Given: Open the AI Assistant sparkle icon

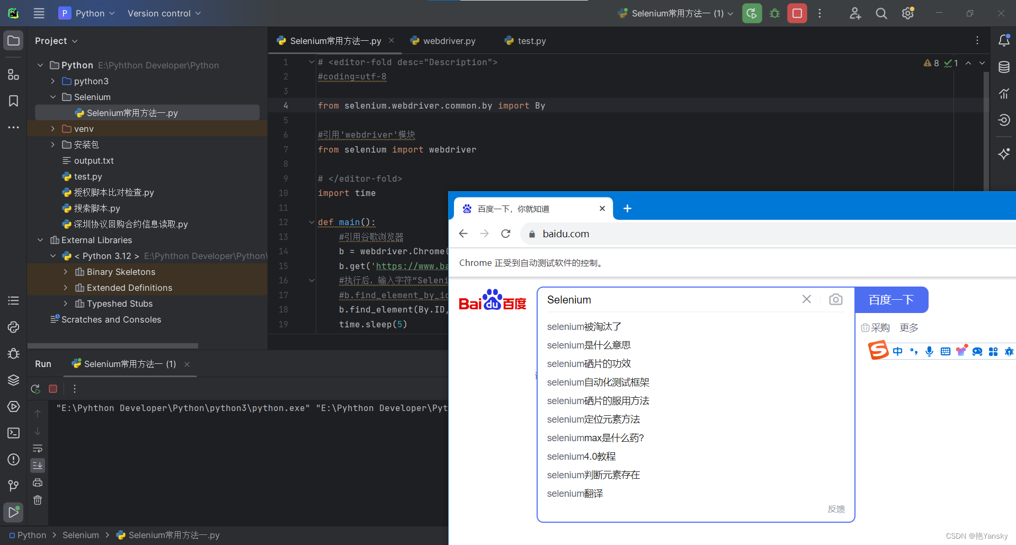Looking at the screenshot, I should click(1004, 154).
